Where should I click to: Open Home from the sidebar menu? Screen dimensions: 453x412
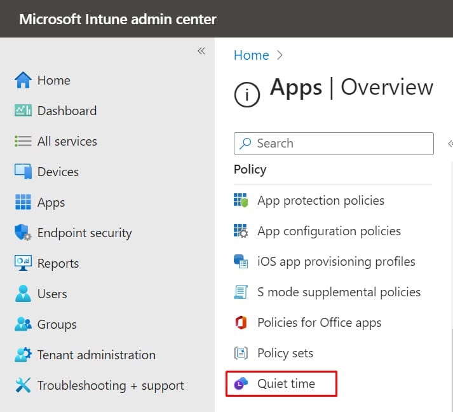tap(54, 80)
